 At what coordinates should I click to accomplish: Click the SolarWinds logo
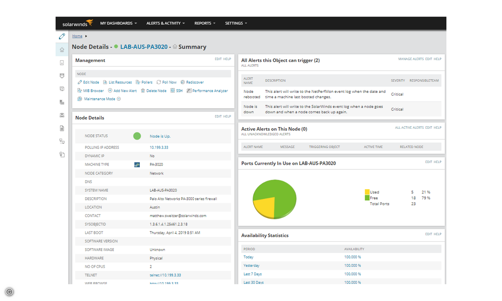pos(77,23)
